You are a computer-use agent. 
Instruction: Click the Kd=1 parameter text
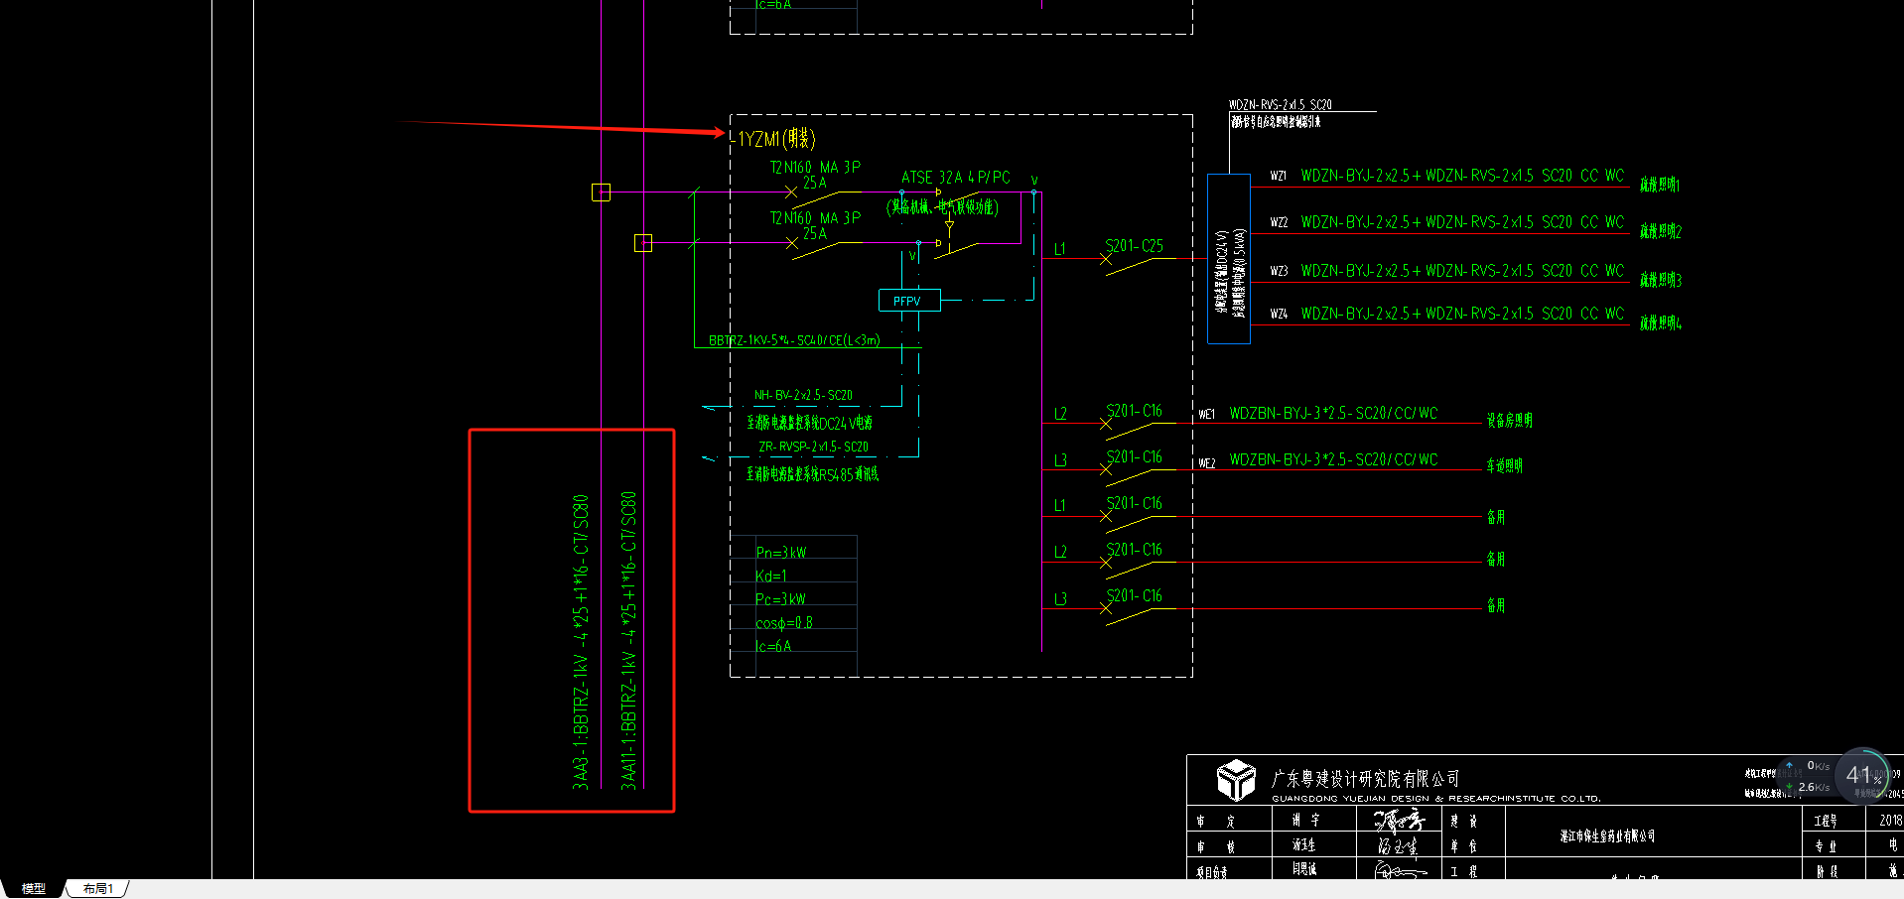pyautogui.click(x=771, y=577)
